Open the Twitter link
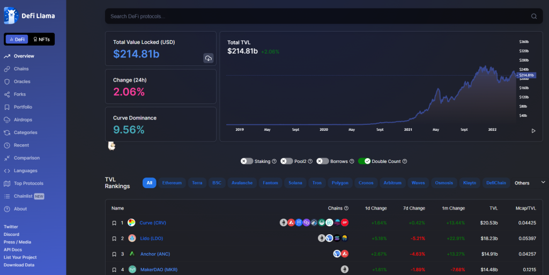 tap(11, 227)
